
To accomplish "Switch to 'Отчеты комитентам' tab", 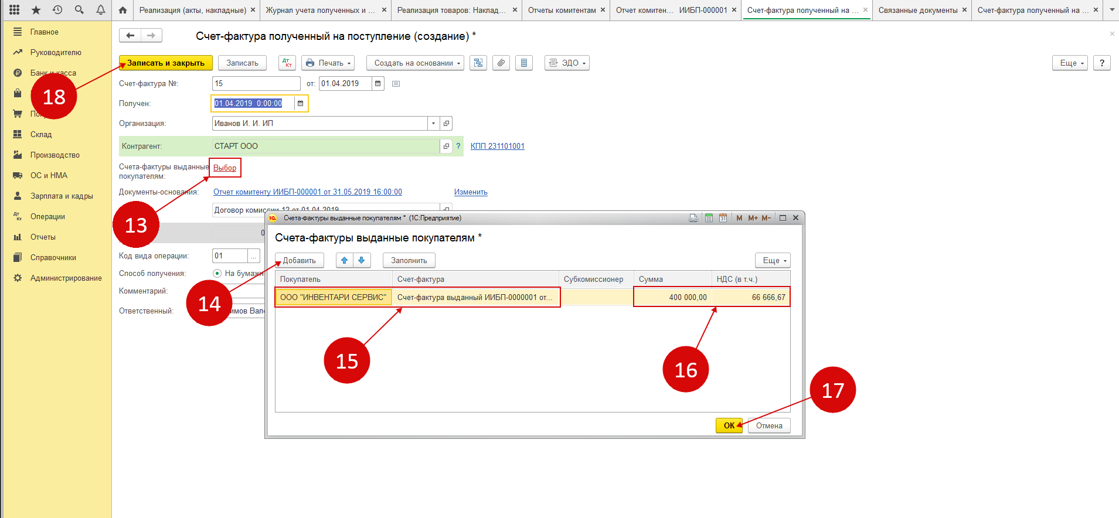I will coord(562,10).
